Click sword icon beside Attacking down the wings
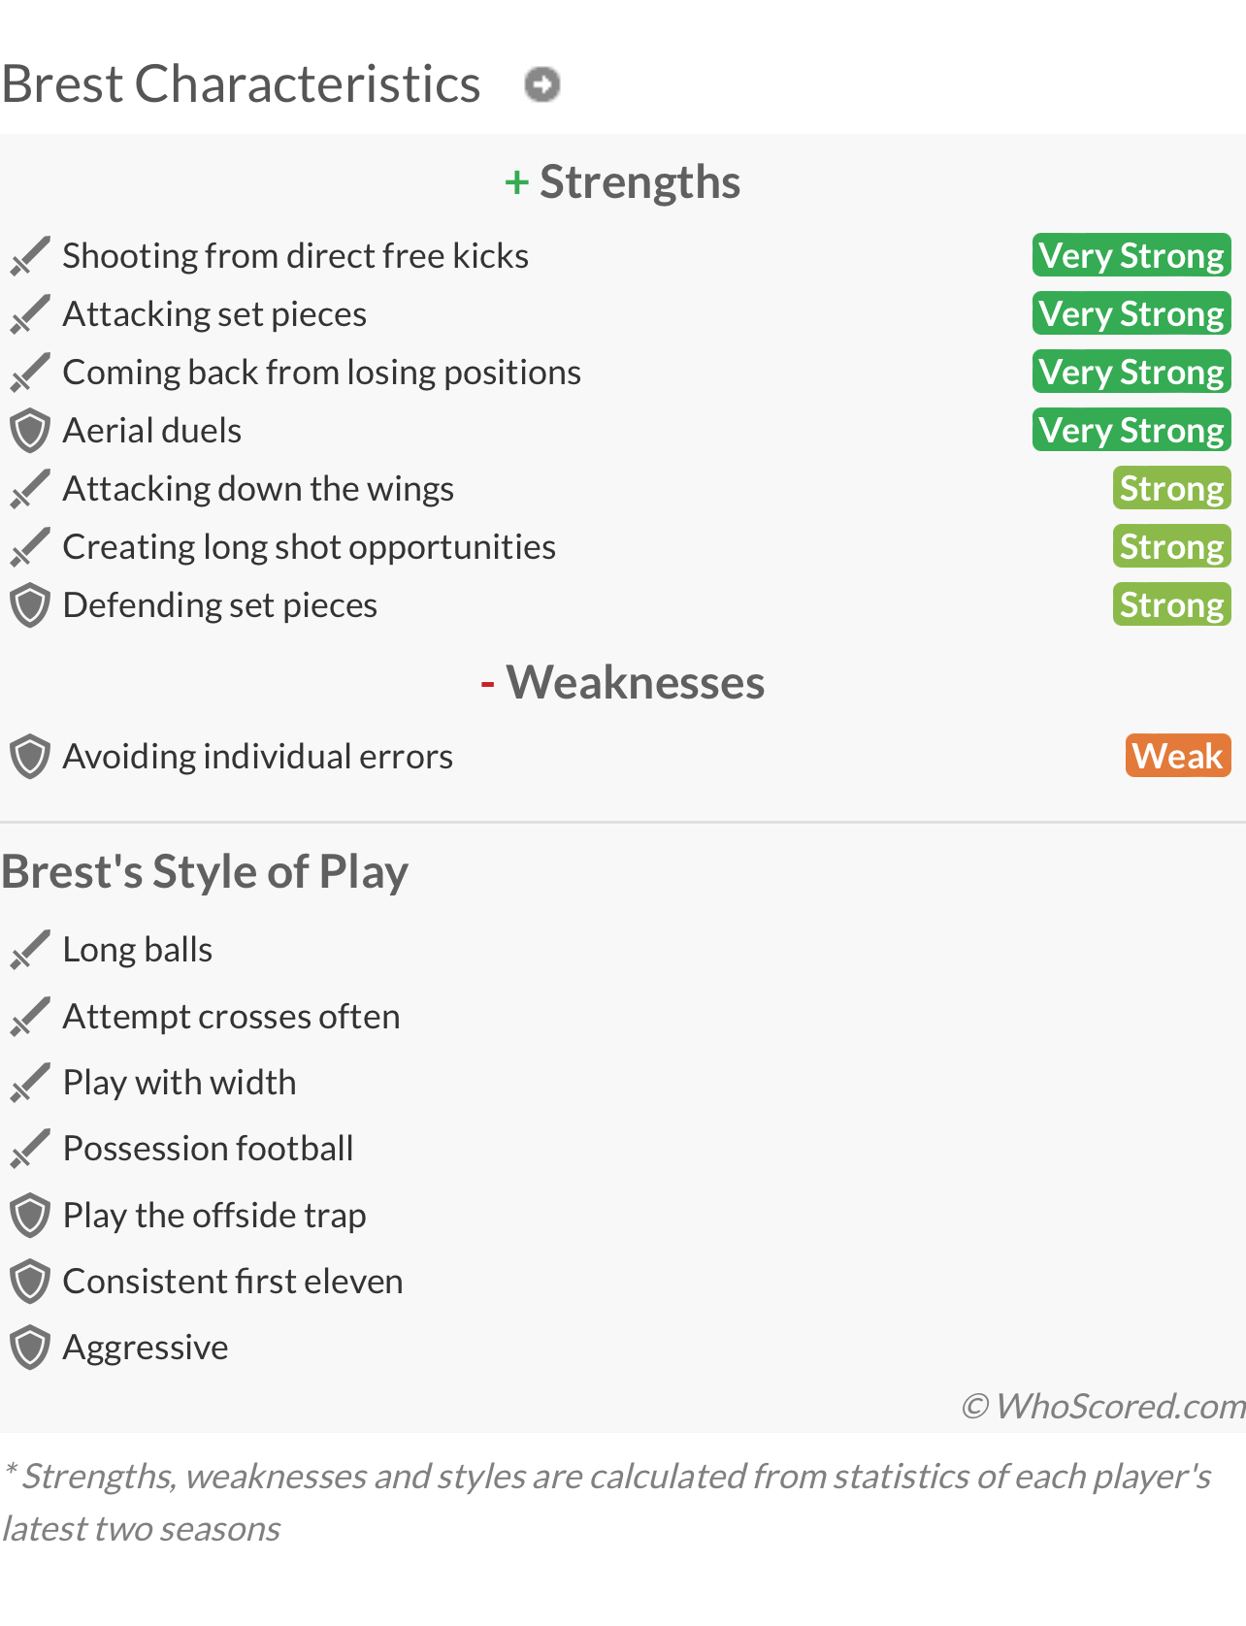This screenshot has width=1246, height=1626. 30,489
